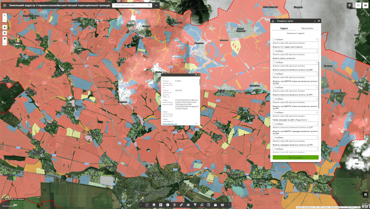
Task: Click the Старокостянтинів town label on map
Action: 158,192
